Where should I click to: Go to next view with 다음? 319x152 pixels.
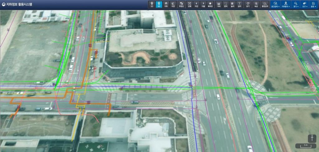click(203, 4)
